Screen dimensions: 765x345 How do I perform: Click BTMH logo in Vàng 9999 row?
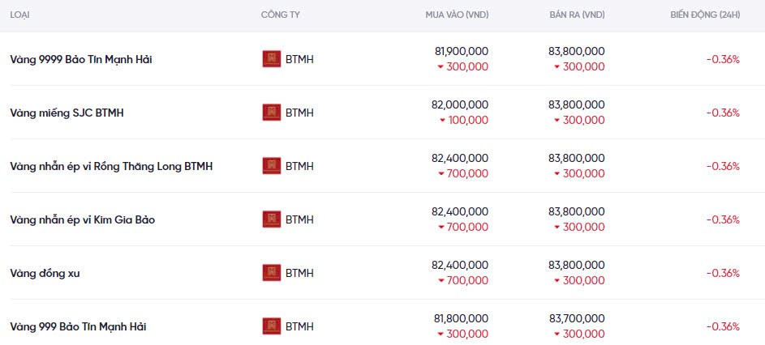point(272,59)
